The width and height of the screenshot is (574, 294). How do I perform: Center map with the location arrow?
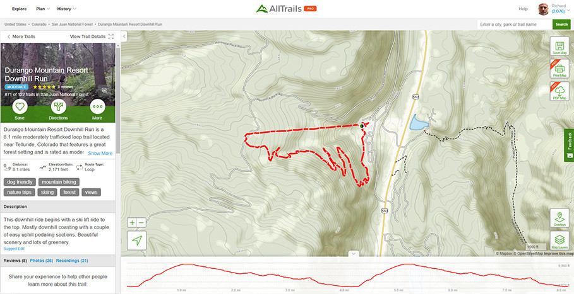(x=137, y=240)
